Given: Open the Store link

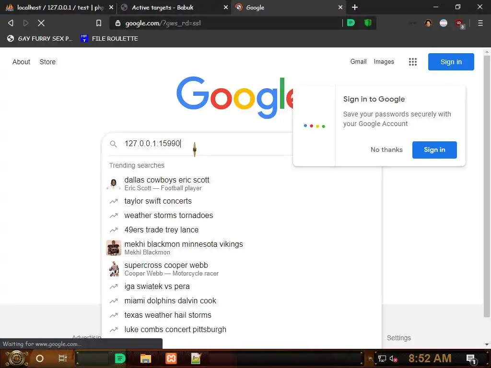Looking at the screenshot, I should pyautogui.click(x=47, y=62).
